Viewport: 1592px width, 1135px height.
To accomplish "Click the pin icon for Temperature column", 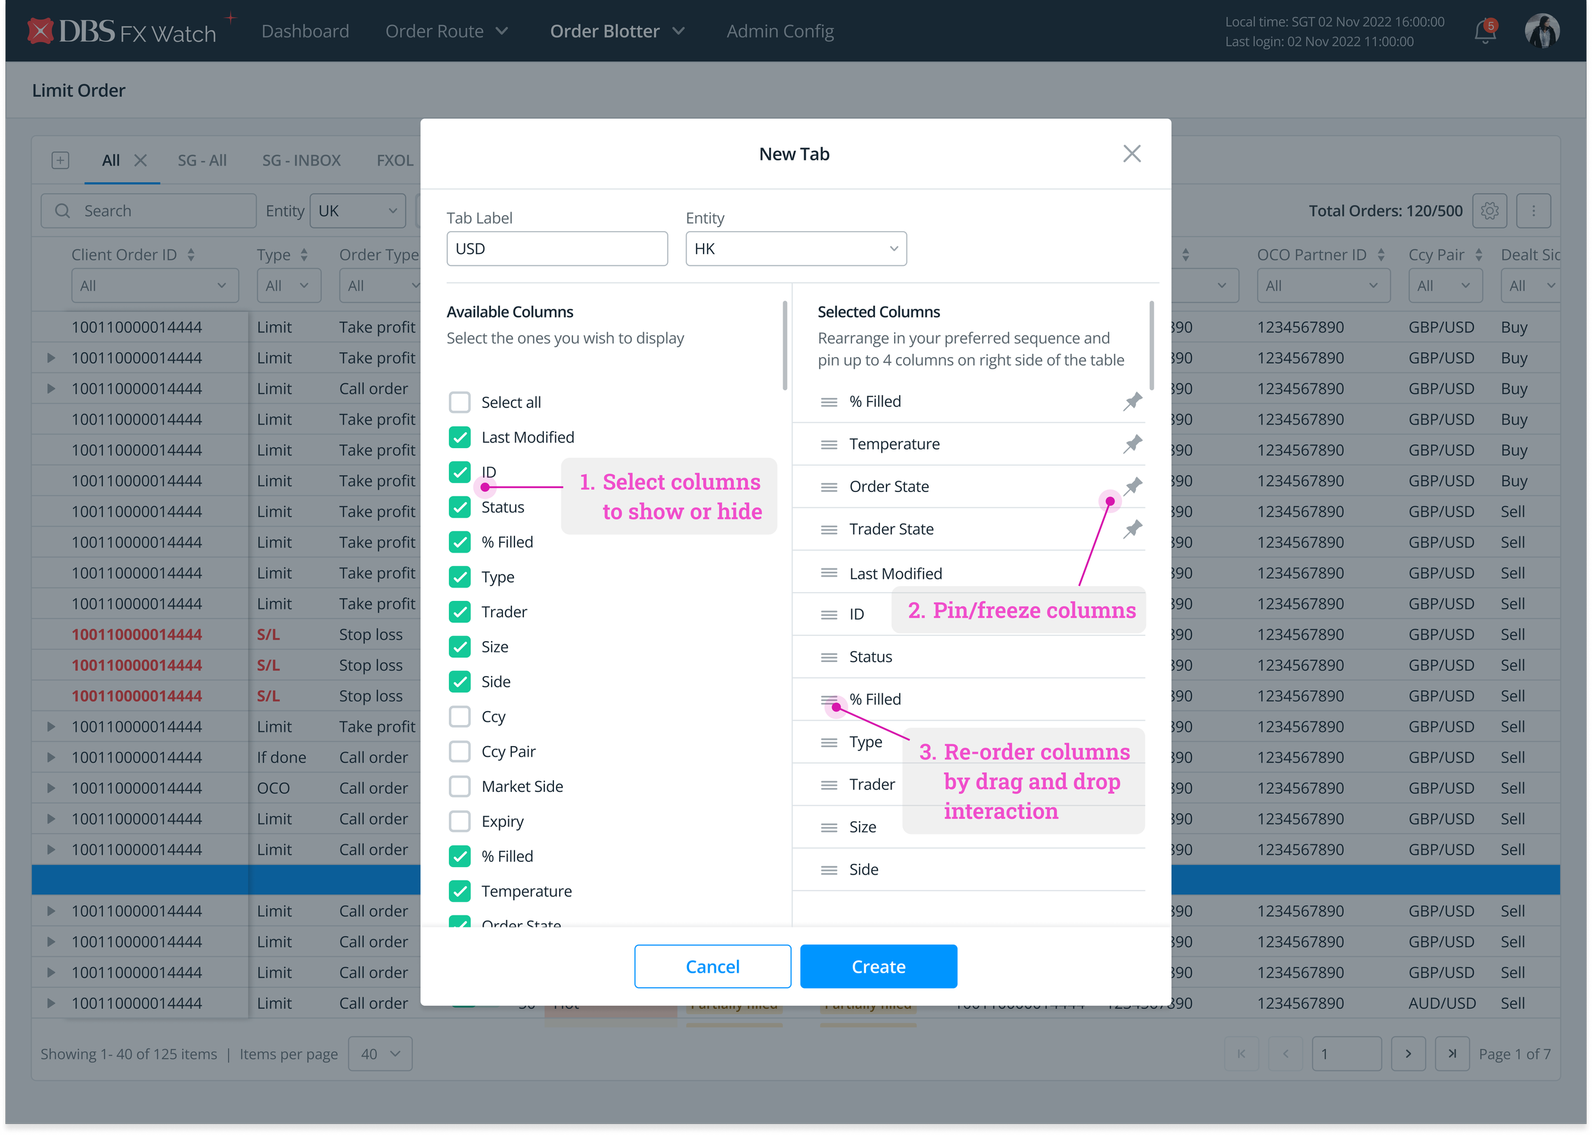I will click(x=1132, y=444).
